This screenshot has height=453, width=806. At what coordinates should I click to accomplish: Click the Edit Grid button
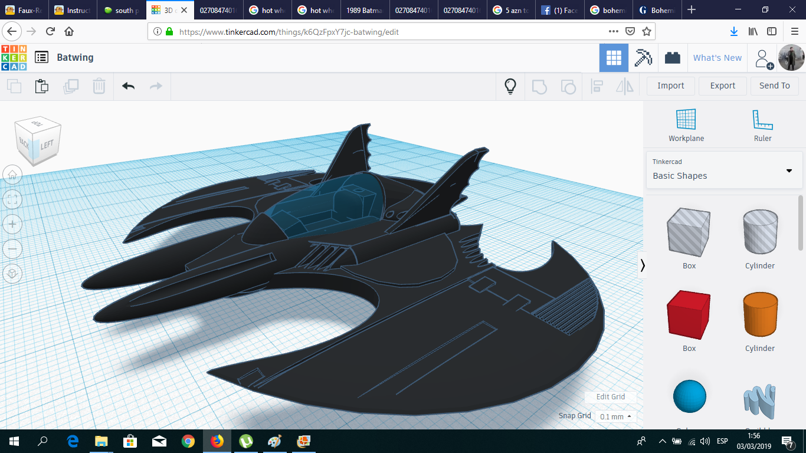click(611, 397)
